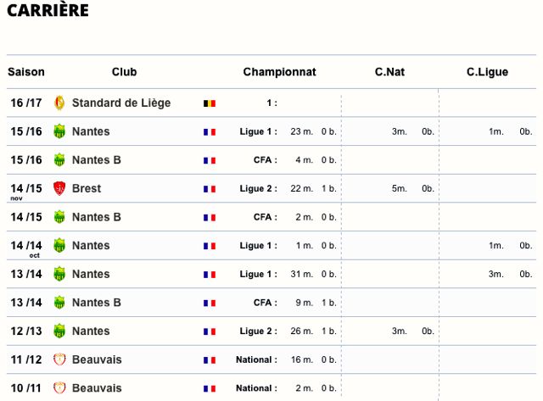This screenshot has height=401, width=543.
Task: Click the Nantes B crest in the 13/14 row
Action: click(x=59, y=303)
